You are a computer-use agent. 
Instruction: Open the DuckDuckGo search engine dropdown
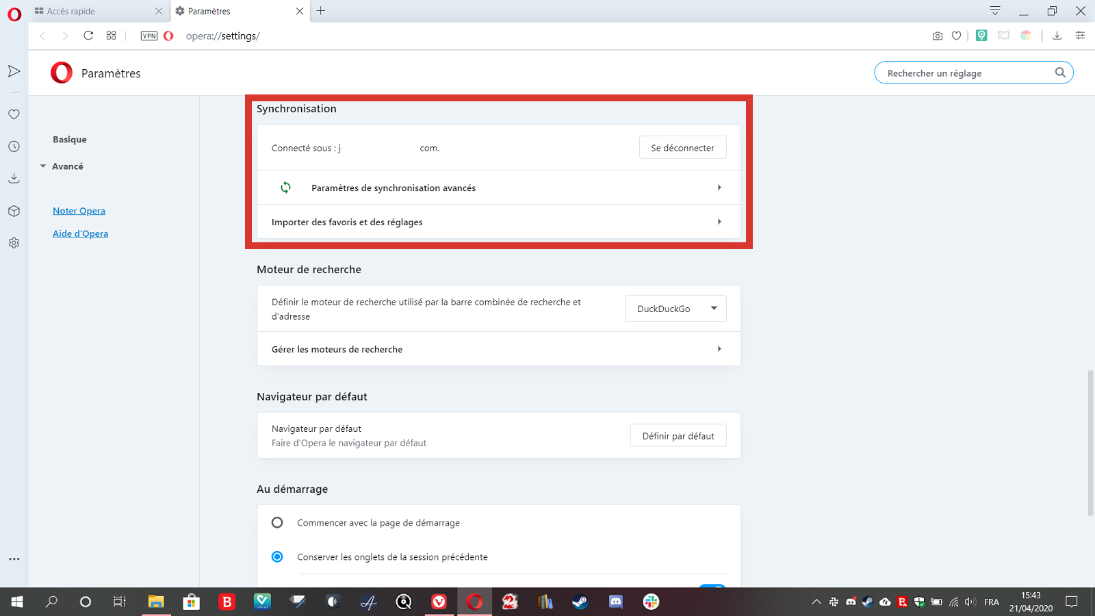(675, 309)
